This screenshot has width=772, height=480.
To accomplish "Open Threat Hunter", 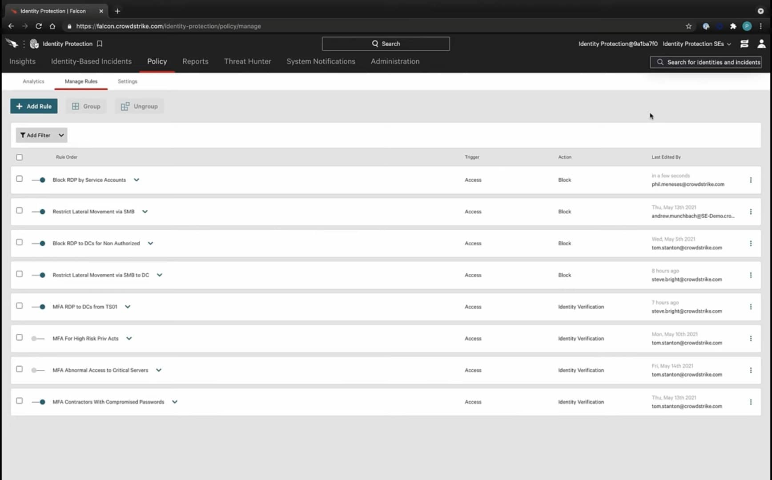I will coord(247,61).
